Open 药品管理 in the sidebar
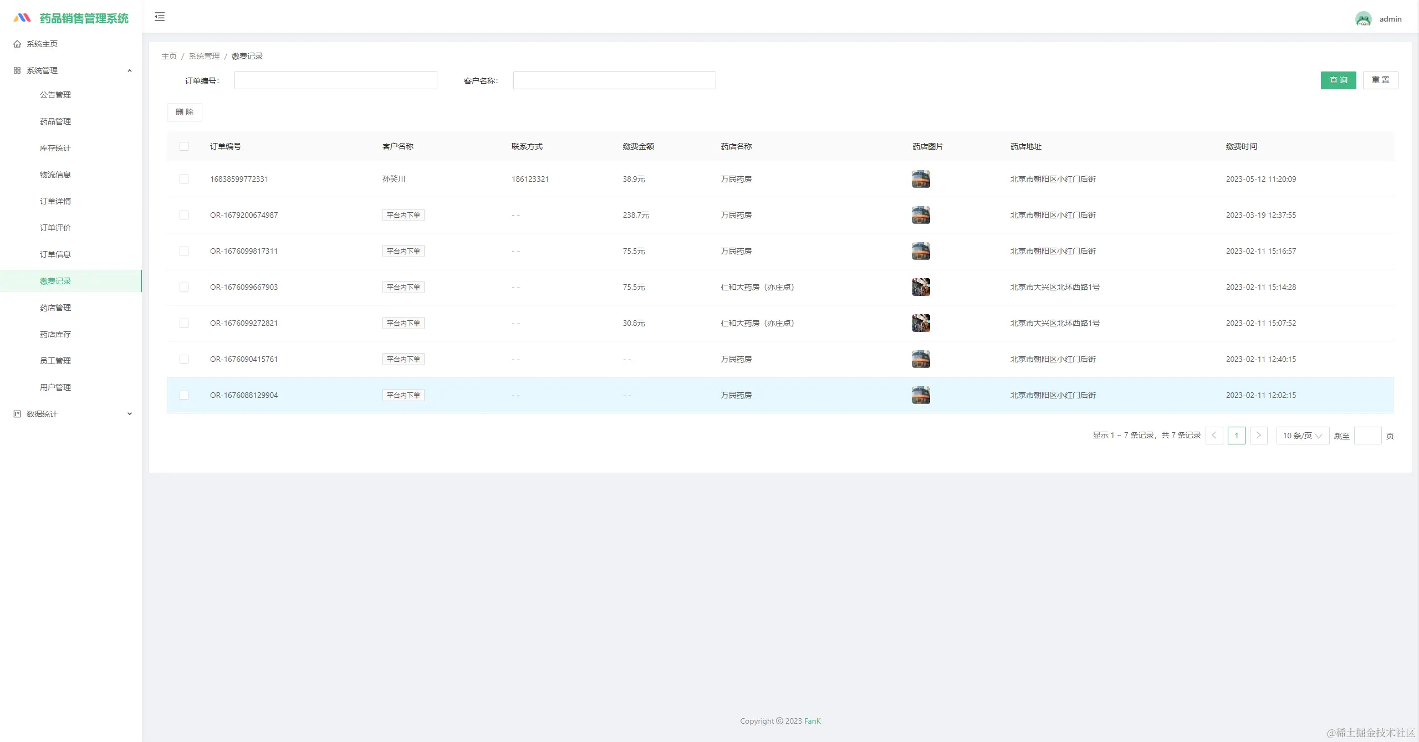1419x742 pixels. (55, 121)
